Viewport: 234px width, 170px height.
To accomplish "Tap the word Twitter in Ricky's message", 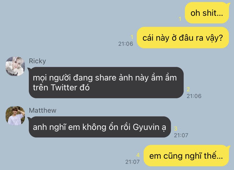I will pyautogui.click(x=64, y=87).
